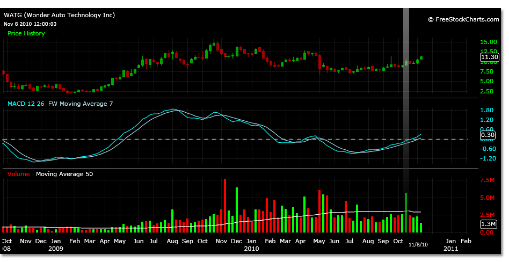Click the 15.00 price axis label
Image resolution: width=509 pixels, height=262 pixels.
point(488,42)
